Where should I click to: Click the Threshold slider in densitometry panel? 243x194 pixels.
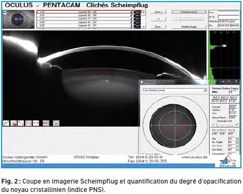tap(225, 124)
